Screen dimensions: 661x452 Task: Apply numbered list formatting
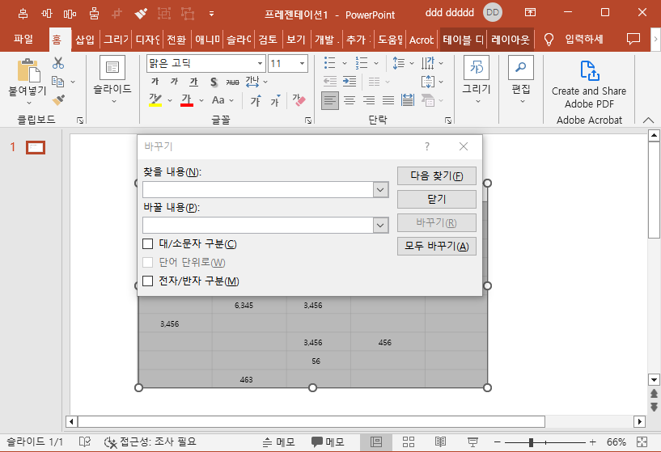pyautogui.click(x=362, y=63)
